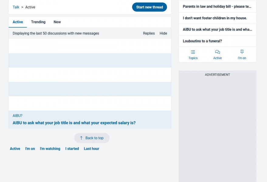Open AIBU job title thread in sidebar
267x182 pixels.
(x=217, y=30)
